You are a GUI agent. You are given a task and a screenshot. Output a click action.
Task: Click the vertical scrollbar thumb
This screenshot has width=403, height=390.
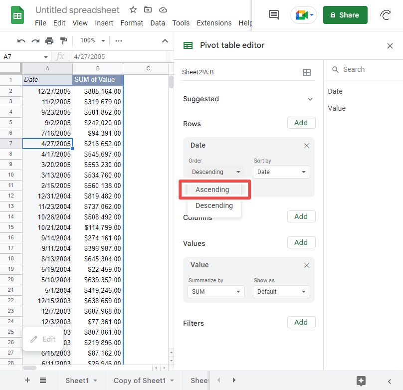coord(171,82)
